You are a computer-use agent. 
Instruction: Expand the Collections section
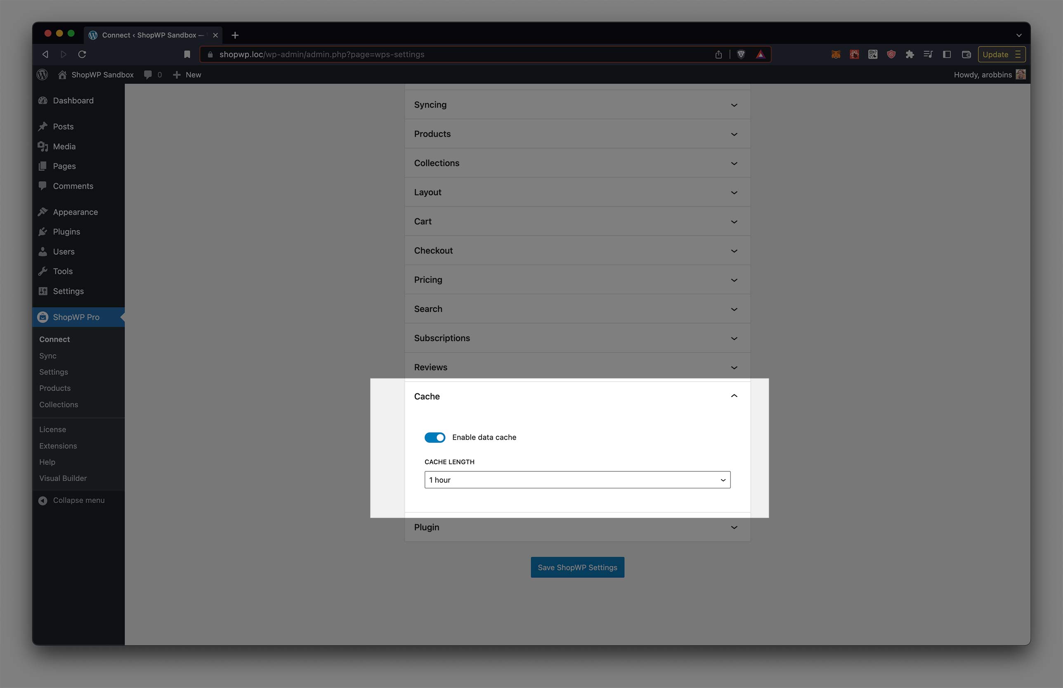click(576, 163)
